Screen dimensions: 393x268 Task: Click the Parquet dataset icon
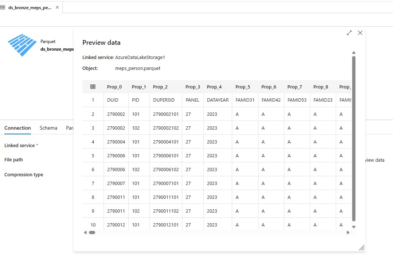coord(22,45)
